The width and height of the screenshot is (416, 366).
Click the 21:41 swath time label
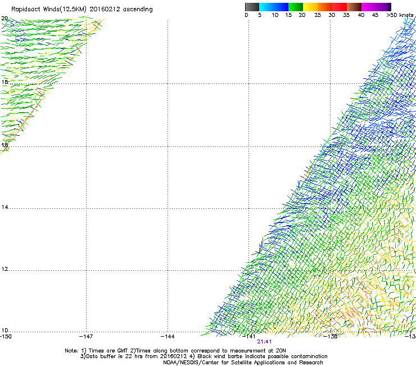(x=264, y=342)
